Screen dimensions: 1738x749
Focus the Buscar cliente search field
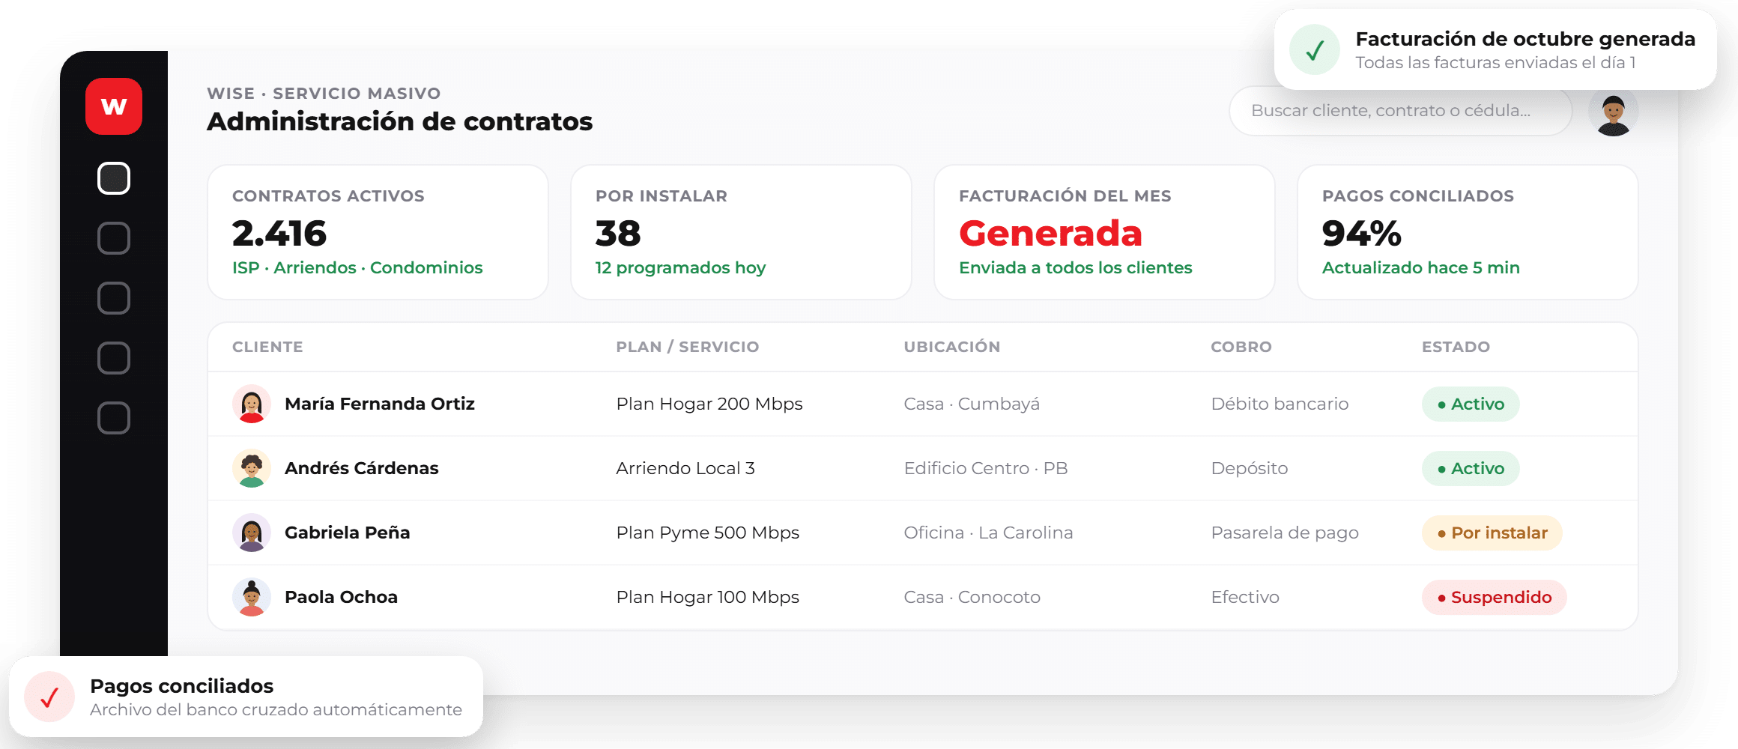[1401, 111]
